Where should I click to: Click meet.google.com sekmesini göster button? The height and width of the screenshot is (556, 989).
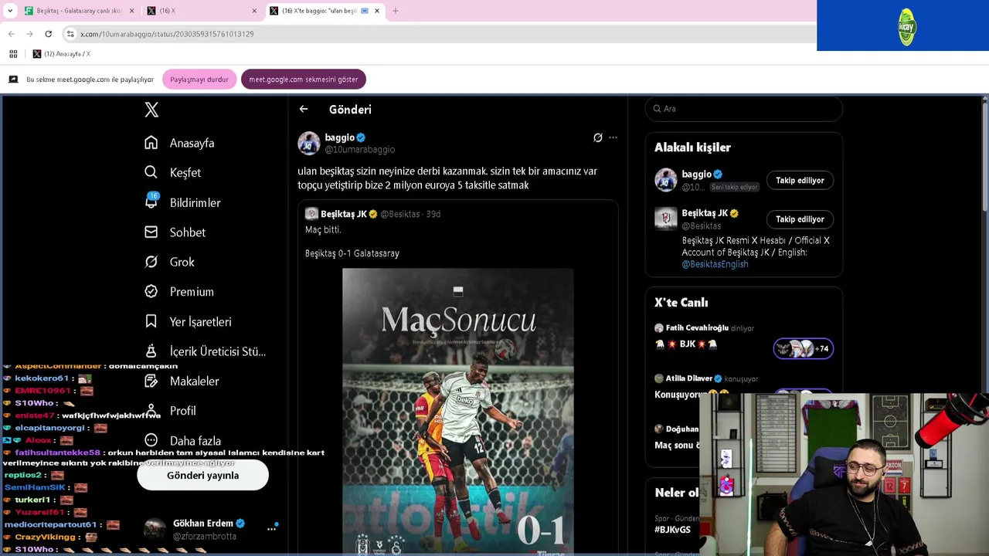(304, 80)
